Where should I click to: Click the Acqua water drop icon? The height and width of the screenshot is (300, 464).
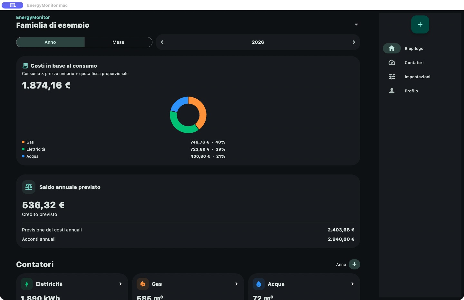pyautogui.click(x=259, y=284)
